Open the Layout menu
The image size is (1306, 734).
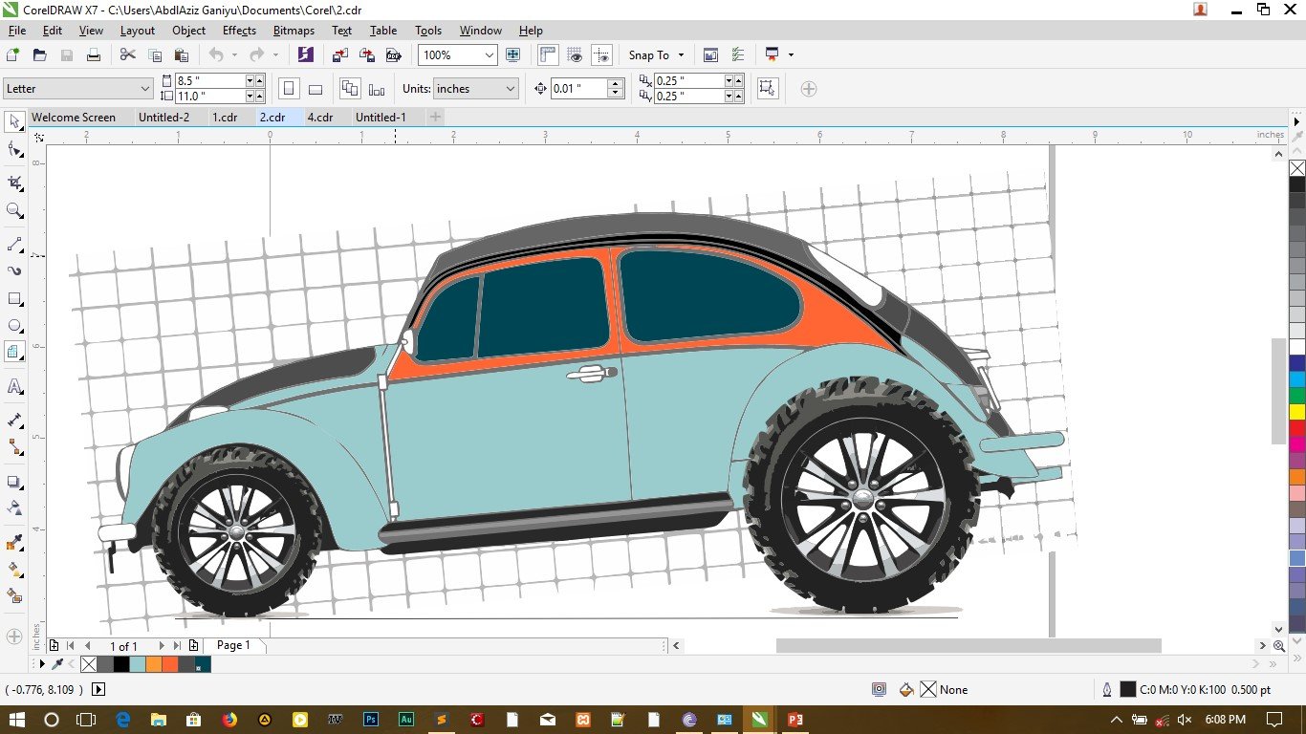tap(138, 31)
